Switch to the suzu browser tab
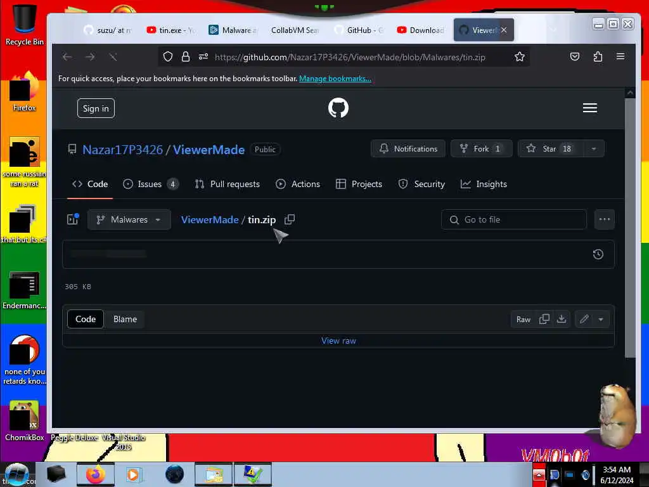The image size is (649, 487). pyautogui.click(x=108, y=30)
